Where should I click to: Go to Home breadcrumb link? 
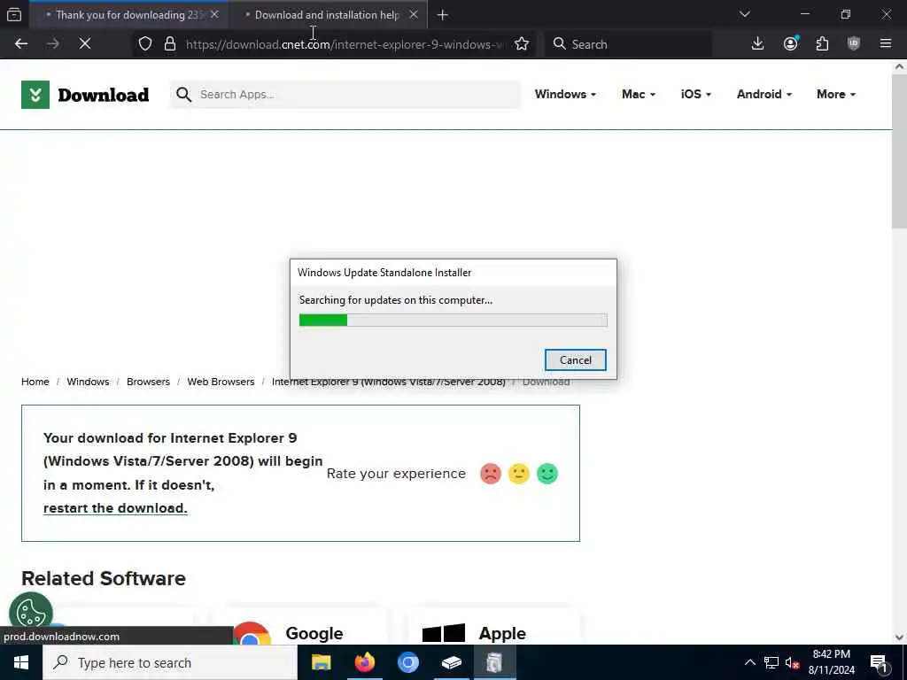pyautogui.click(x=35, y=382)
